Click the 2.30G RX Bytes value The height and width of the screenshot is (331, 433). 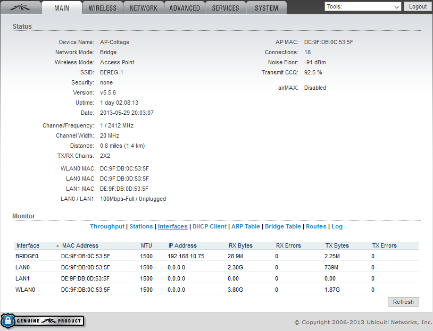(235, 267)
